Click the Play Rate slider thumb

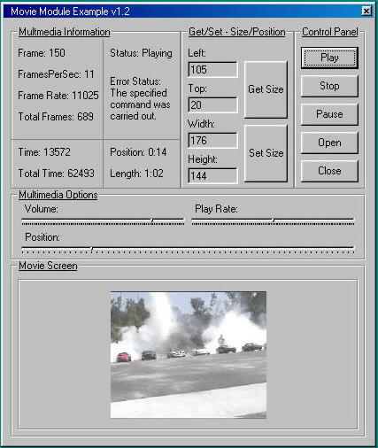pos(274,220)
